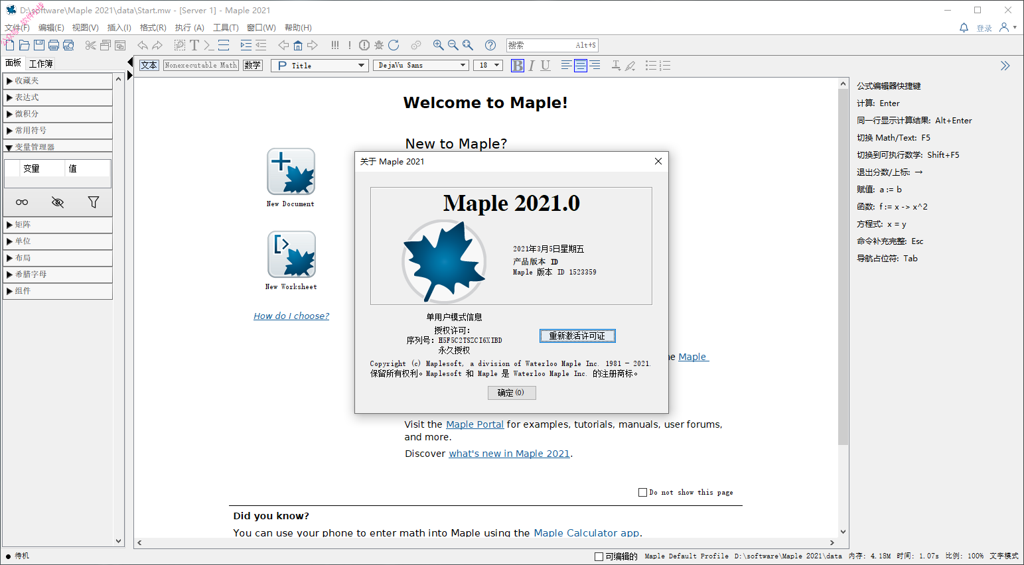Open the 编辑(E) menu
The height and width of the screenshot is (565, 1024).
[x=51, y=28]
